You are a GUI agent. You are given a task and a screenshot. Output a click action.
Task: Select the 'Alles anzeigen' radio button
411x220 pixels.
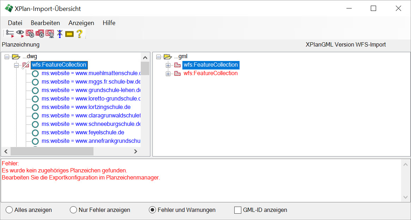(9, 210)
